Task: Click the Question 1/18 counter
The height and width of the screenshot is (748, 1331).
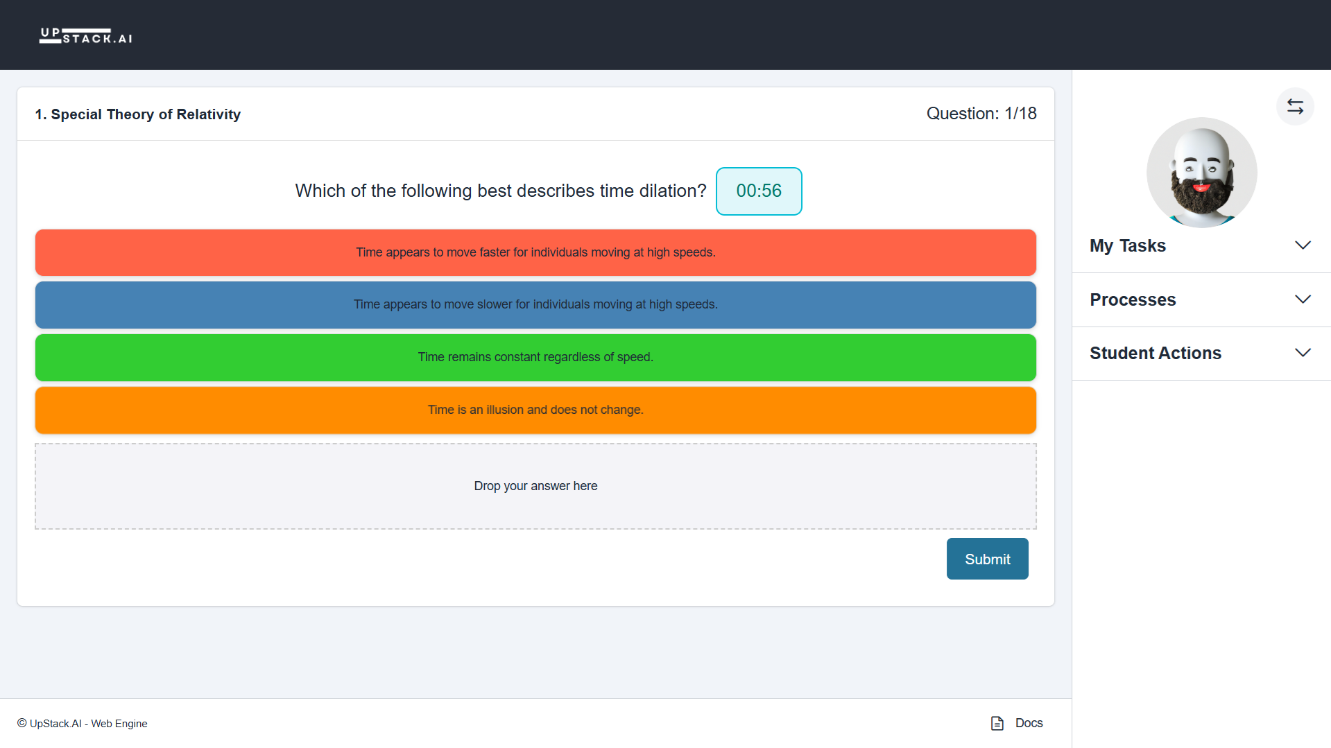Action: tap(981, 113)
